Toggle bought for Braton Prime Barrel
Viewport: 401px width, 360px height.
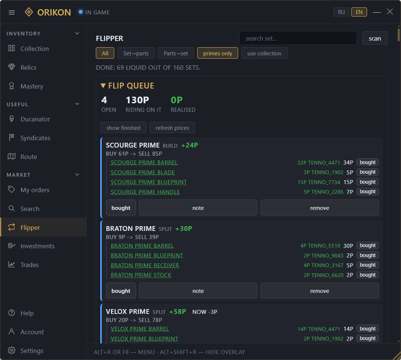[x=367, y=245]
